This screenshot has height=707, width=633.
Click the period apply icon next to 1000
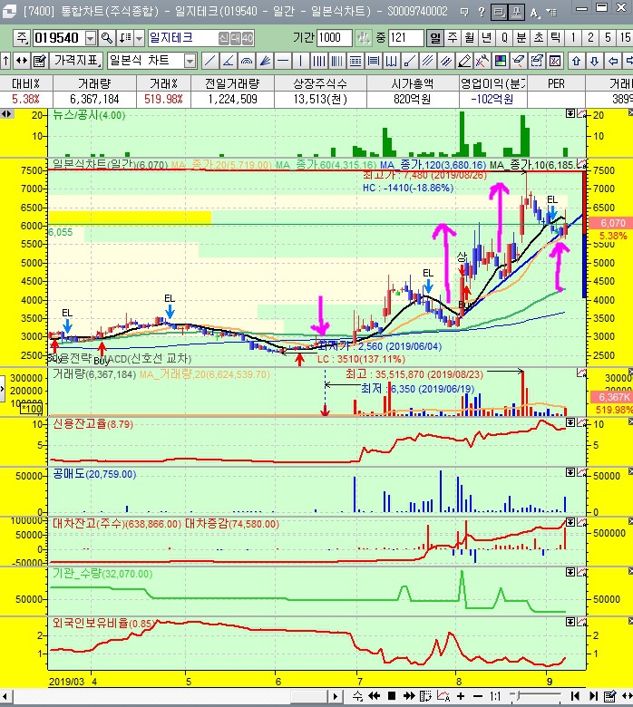coord(363,38)
